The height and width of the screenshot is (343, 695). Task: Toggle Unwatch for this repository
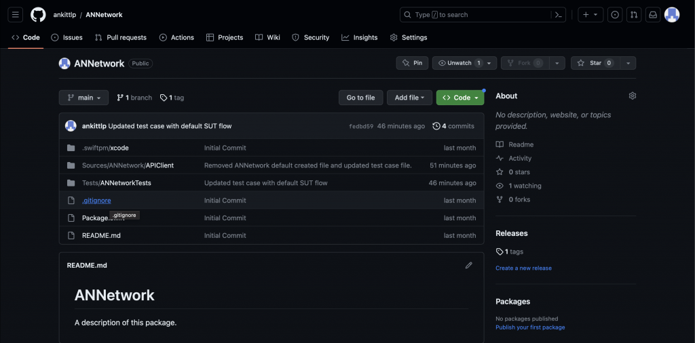click(459, 63)
